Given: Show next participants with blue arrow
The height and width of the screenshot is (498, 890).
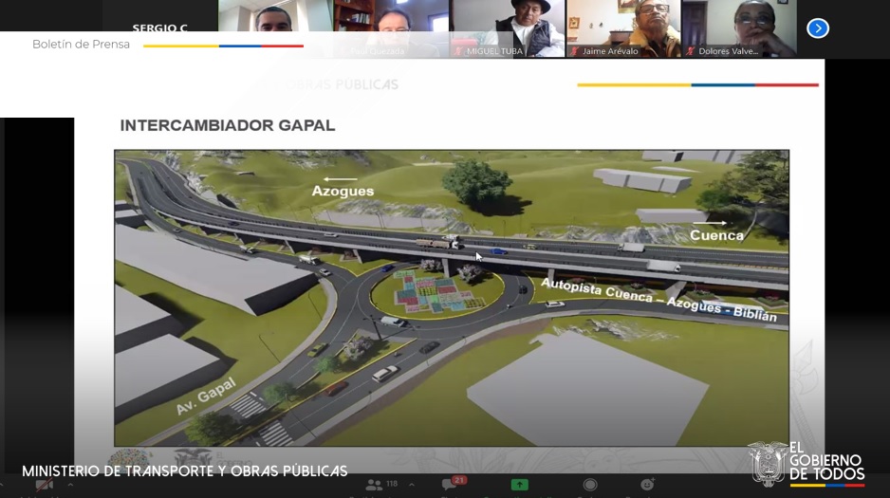Looking at the screenshot, I should [818, 28].
